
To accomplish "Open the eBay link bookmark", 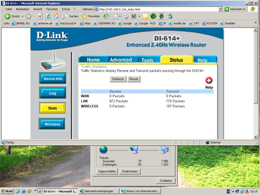I will coord(85,23).
